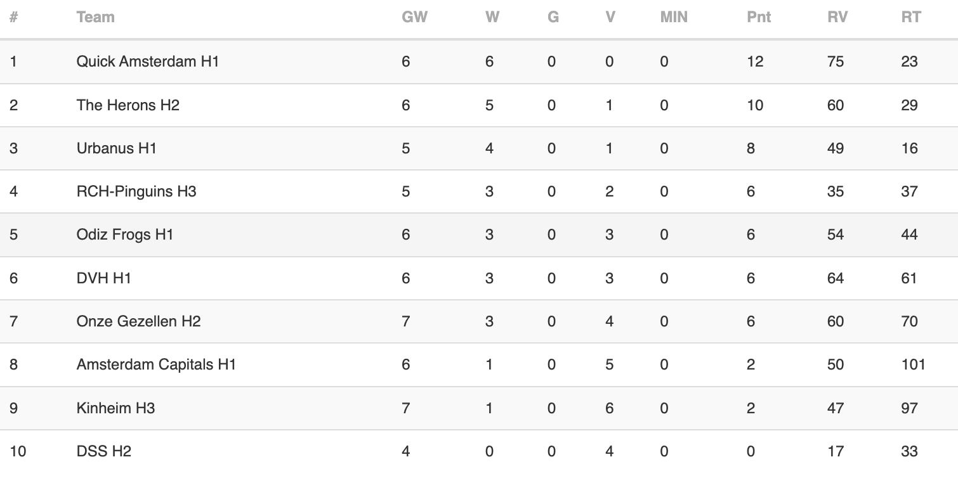Select Amsterdam Capitals H1 team name
Image resolution: width=958 pixels, height=483 pixels.
(156, 364)
